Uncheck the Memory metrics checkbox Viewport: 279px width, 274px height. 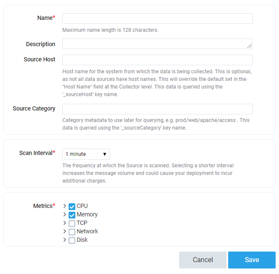[72, 215]
